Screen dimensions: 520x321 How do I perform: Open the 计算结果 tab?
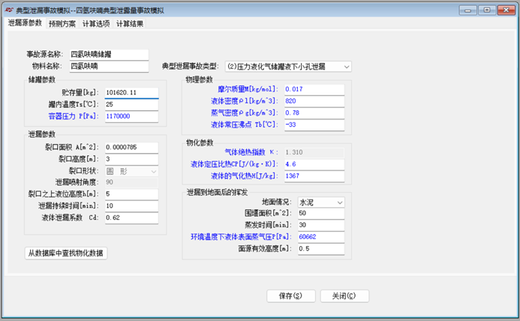tap(130, 24)
